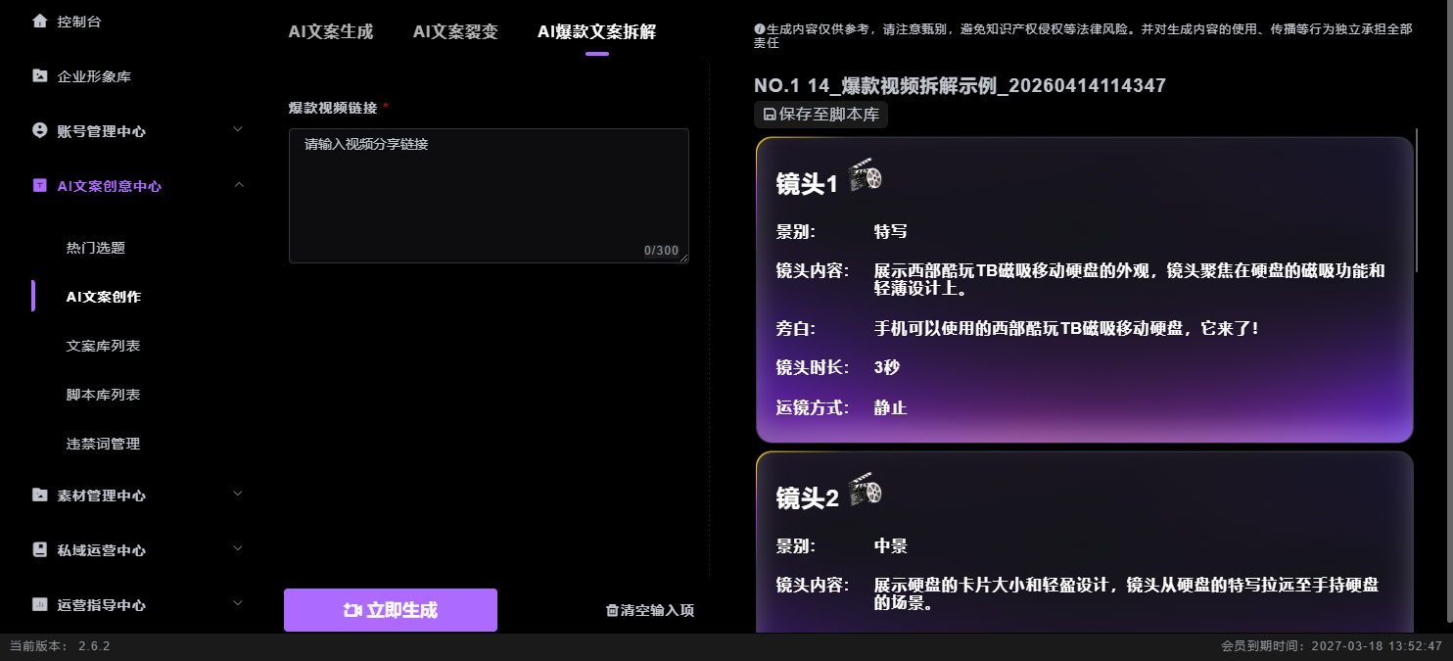Open 违禁词管理 in the sidebar
Image resolution: width=1453 pixels, height=661 pixels.
(104, 444)
